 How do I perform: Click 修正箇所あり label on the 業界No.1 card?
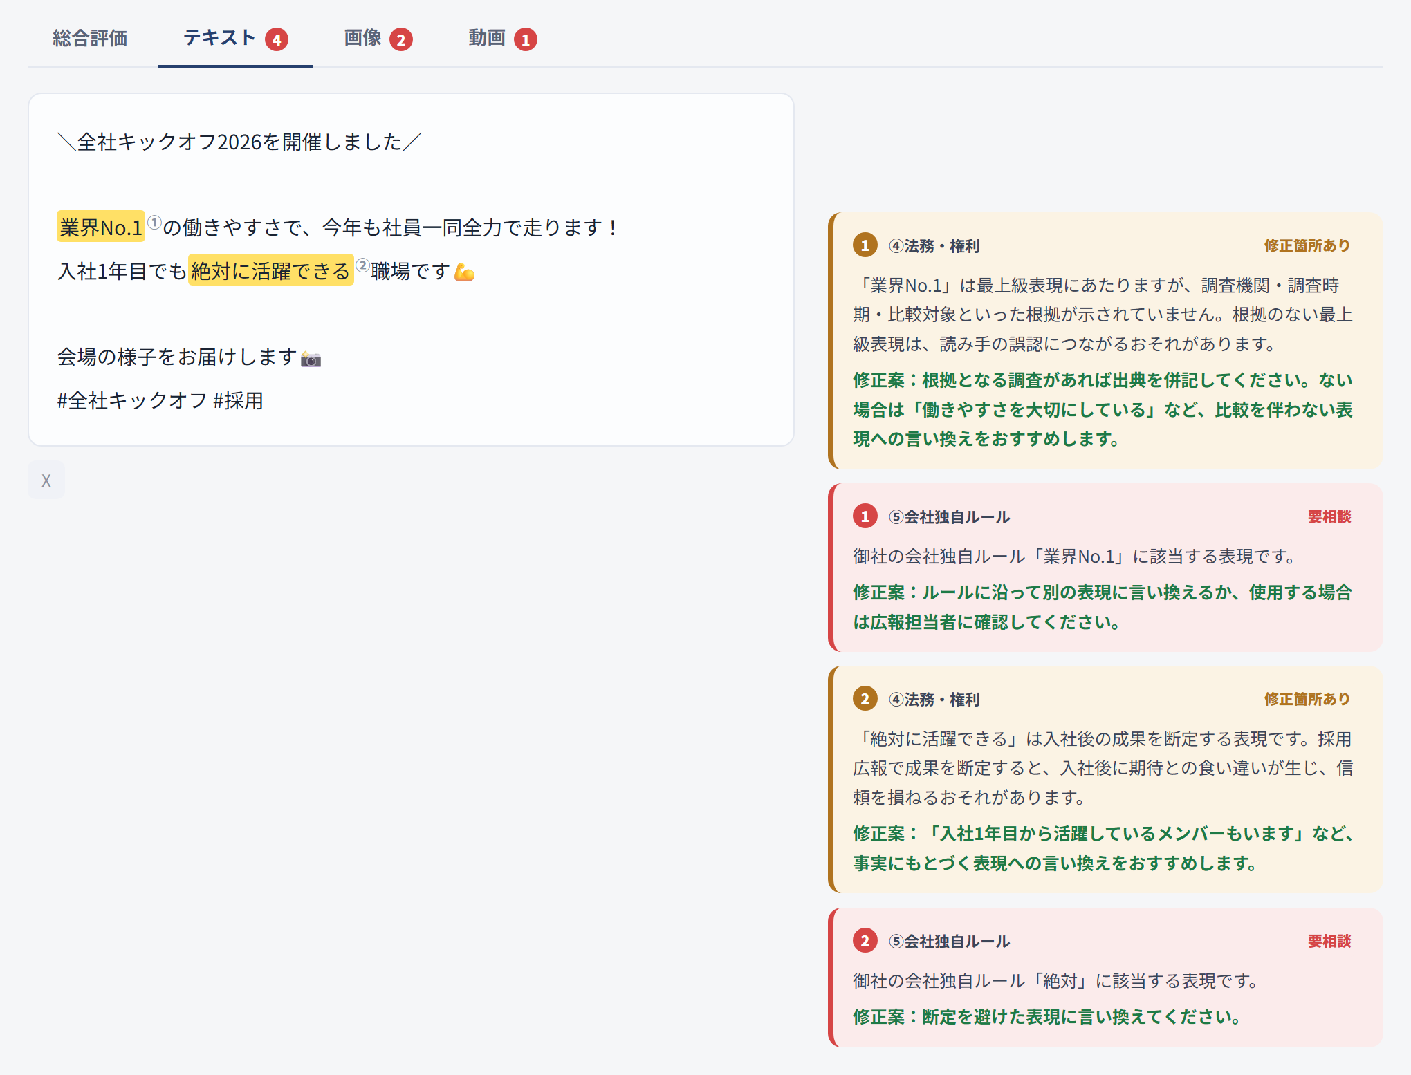(1307, 245)
